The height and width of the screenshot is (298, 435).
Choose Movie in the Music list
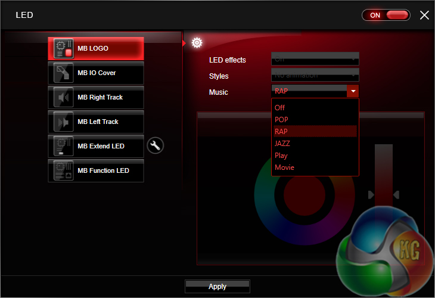pyautogui.click(x=315, y=167)
